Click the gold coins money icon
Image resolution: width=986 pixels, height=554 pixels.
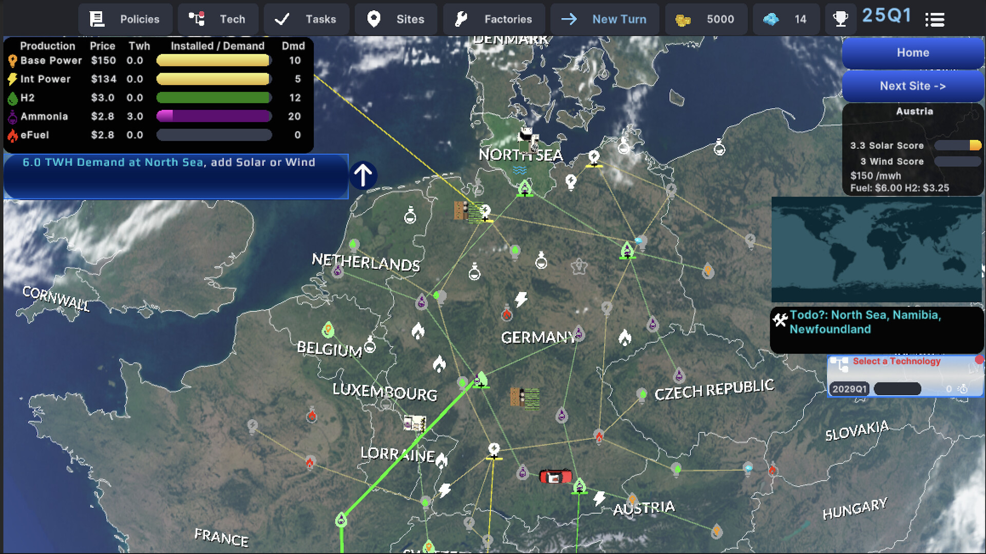[682, 19]
